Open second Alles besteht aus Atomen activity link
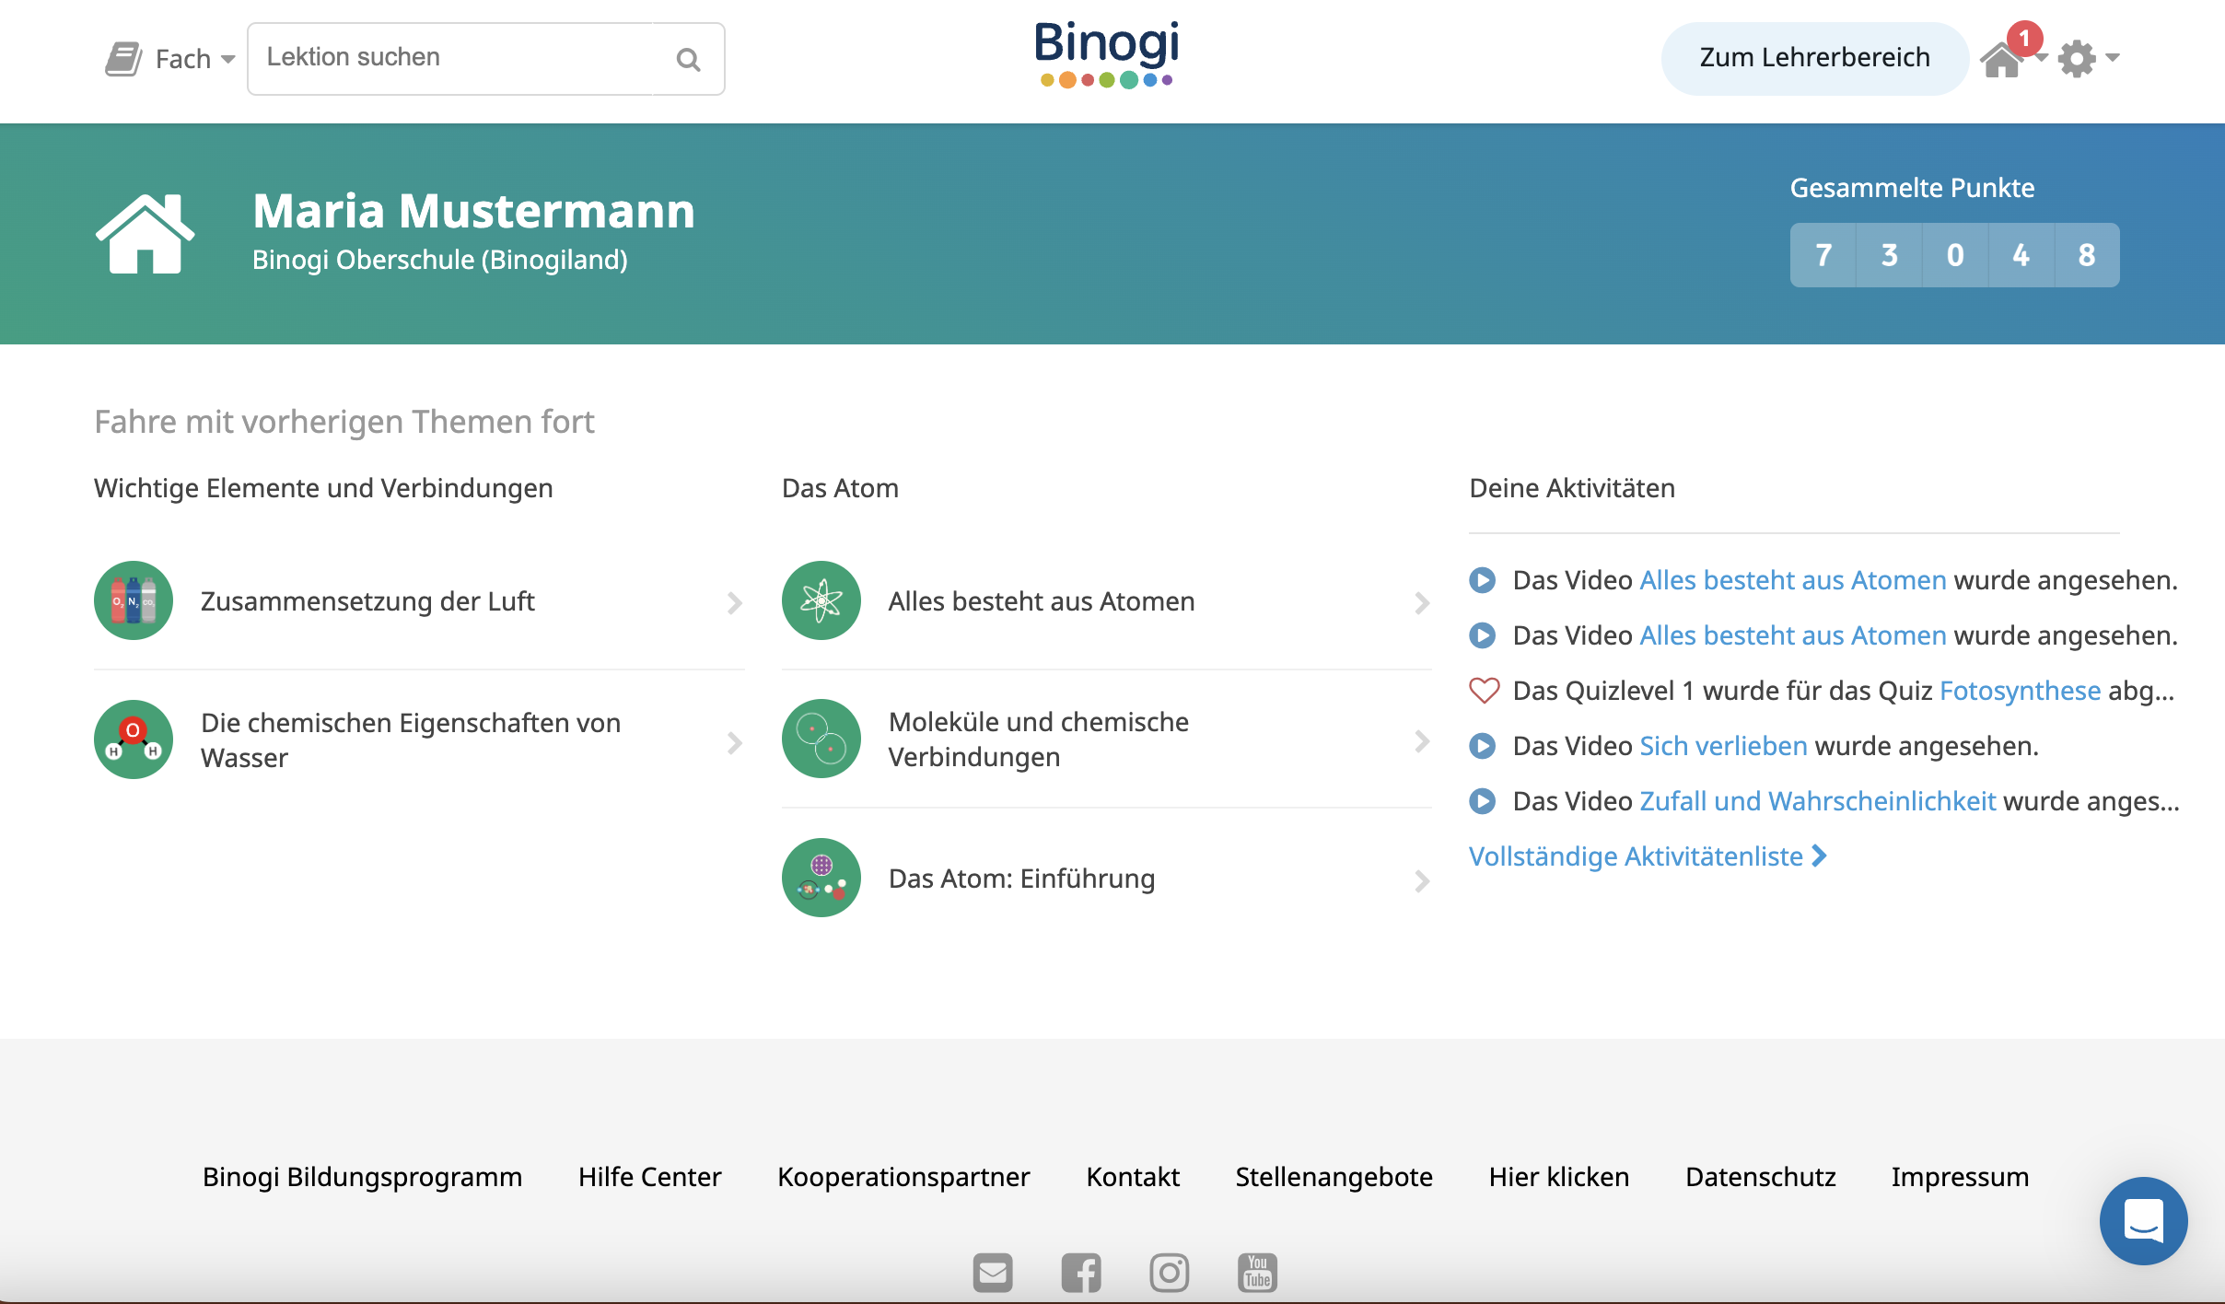This screenshot has height=1304, width=2225. [x=1793, y=635]
